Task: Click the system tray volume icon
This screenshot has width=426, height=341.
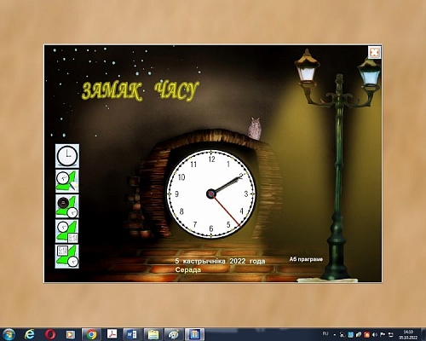Action: click(375, 335)
